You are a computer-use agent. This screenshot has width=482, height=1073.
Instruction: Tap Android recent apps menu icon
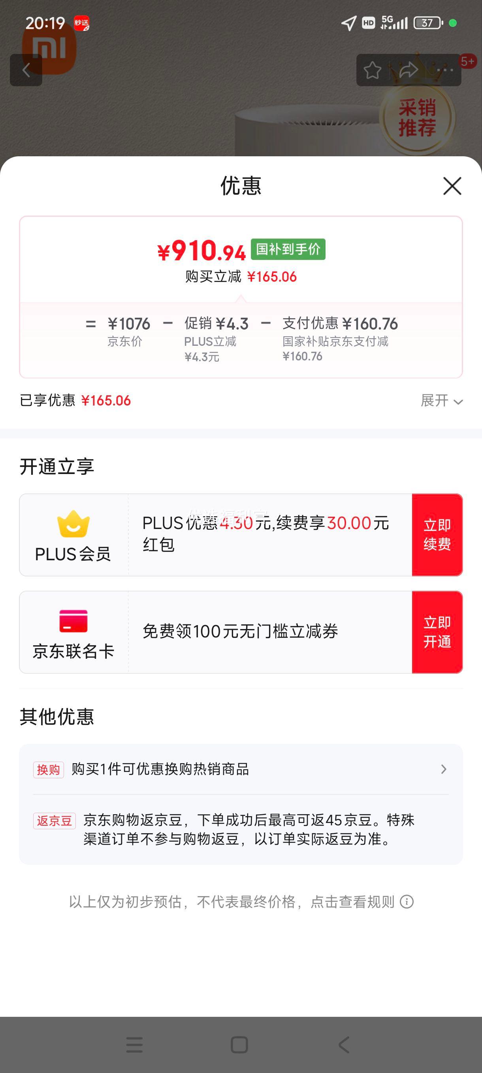134,1045
